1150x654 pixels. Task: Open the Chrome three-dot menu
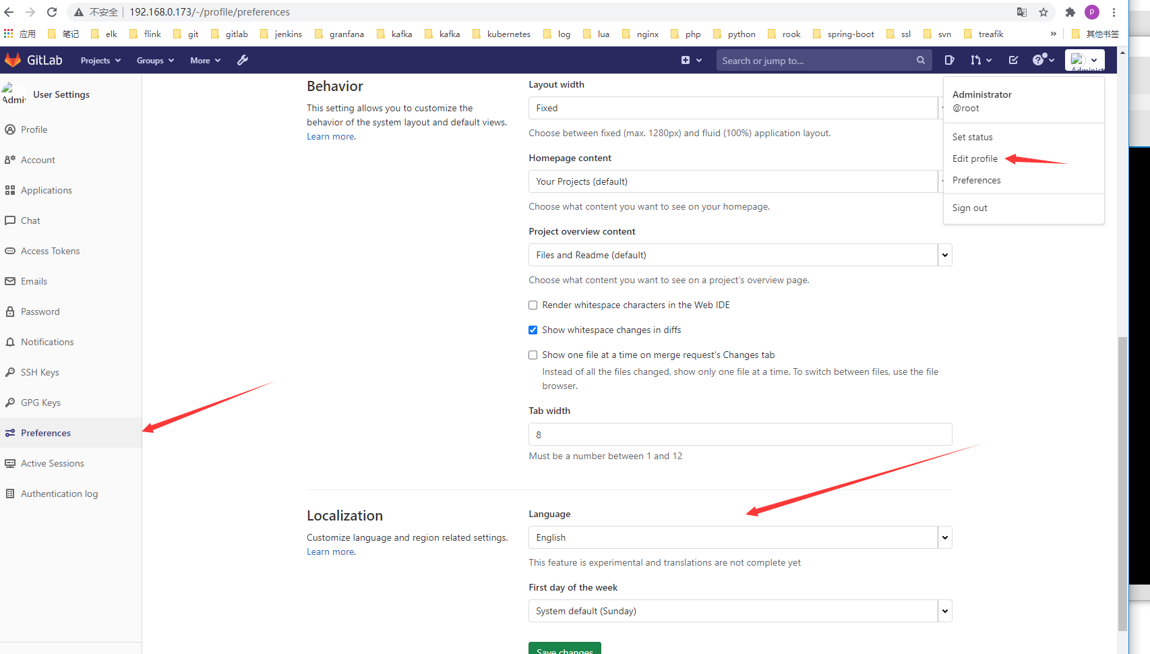(1114, 12)
